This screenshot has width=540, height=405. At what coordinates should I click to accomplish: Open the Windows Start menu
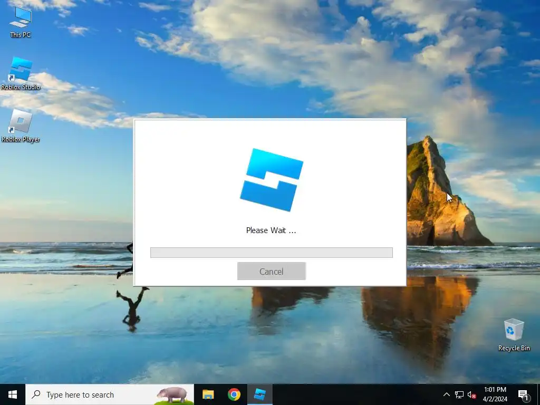(x=13, y=394)
